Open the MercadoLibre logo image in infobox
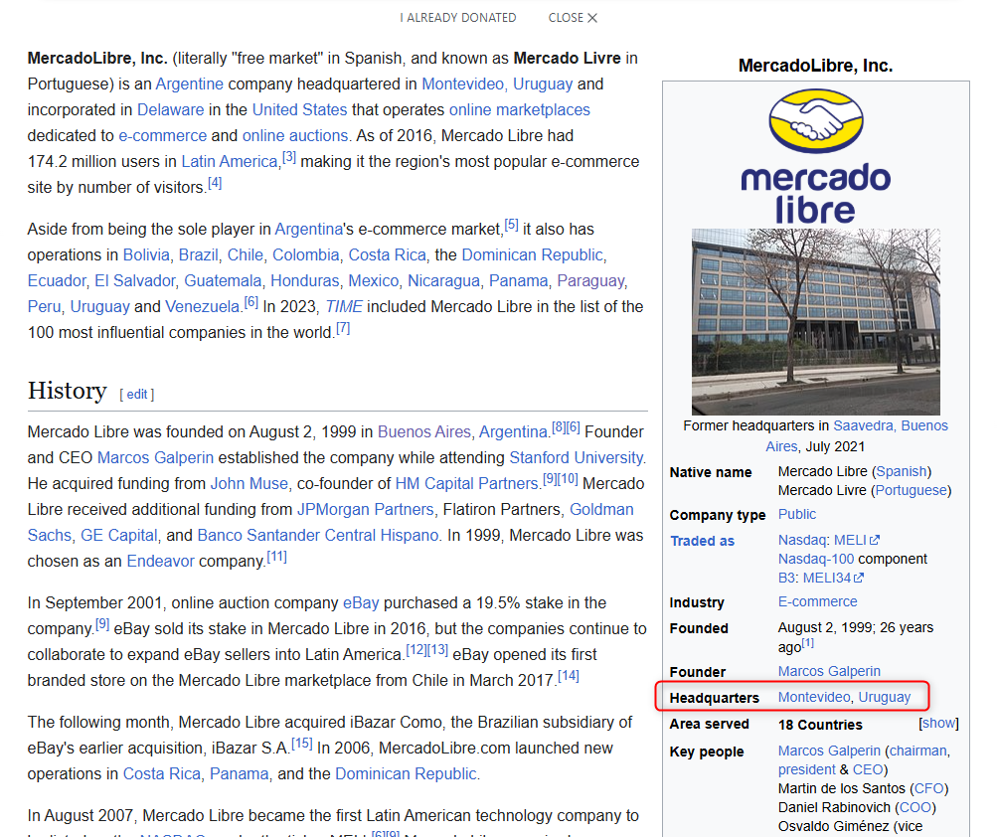Viewport: 997px width, 837px height. click(816, 156)
